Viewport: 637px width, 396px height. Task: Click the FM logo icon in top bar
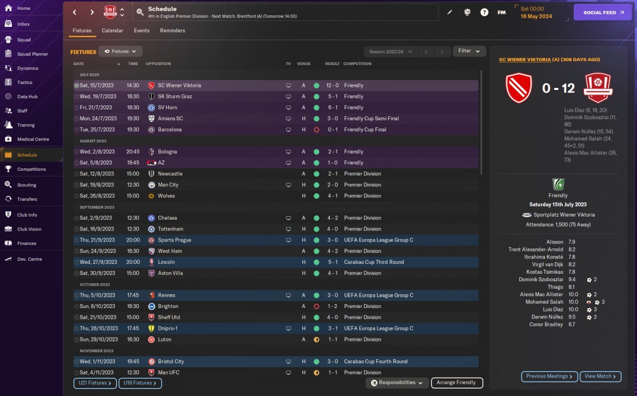[x=502, y=12]
